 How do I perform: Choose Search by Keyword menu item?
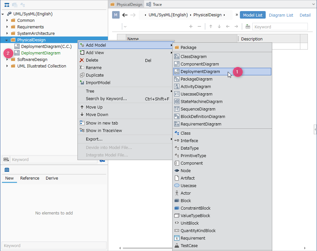point(125,98)
